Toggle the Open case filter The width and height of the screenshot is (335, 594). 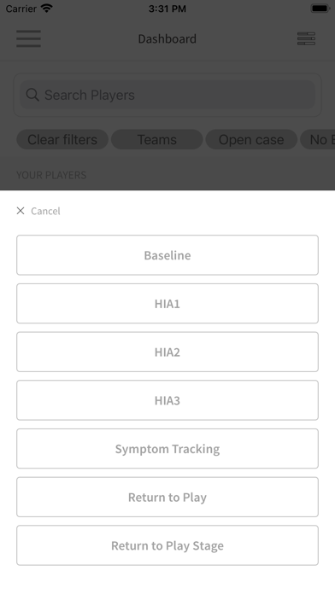(251, 139)
